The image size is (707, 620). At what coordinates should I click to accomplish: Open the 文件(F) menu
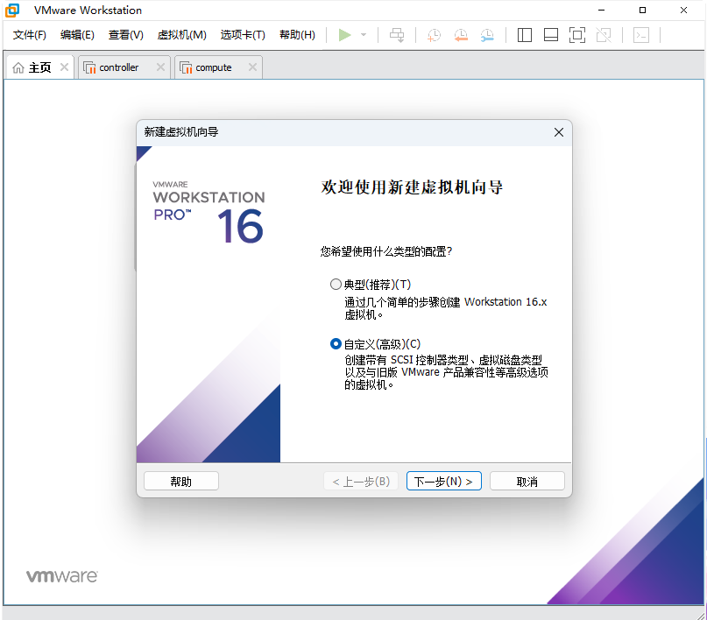pos(29,35)
